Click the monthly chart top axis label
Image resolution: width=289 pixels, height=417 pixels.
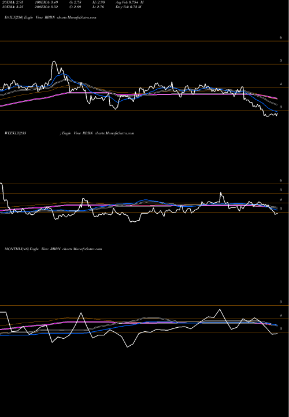[x=281, y=302]
